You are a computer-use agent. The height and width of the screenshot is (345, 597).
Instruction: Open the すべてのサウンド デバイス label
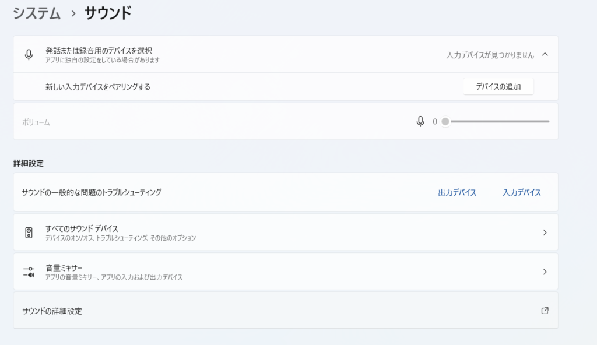(x=82, y=228)
